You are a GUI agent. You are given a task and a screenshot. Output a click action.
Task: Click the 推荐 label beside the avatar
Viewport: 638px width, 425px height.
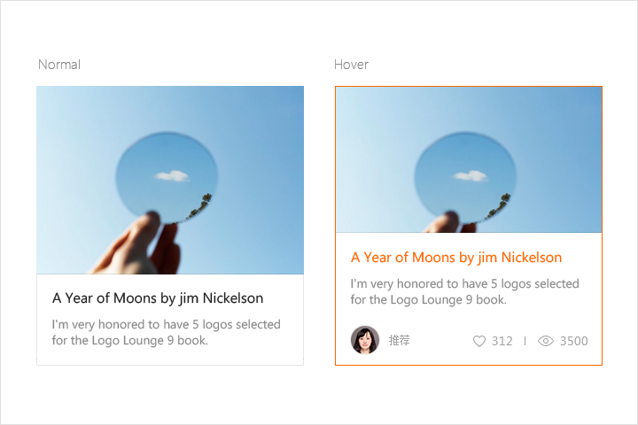399,341
